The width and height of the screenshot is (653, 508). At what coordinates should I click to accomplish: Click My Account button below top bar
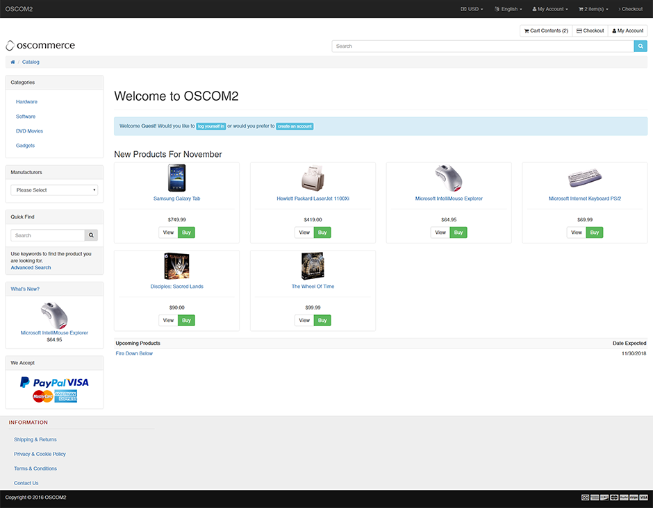click(x=627, y=31)
